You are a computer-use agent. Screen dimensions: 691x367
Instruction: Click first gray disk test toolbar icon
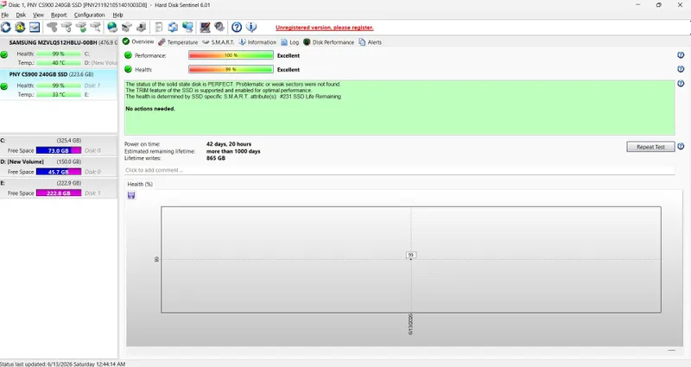(52, 28)
